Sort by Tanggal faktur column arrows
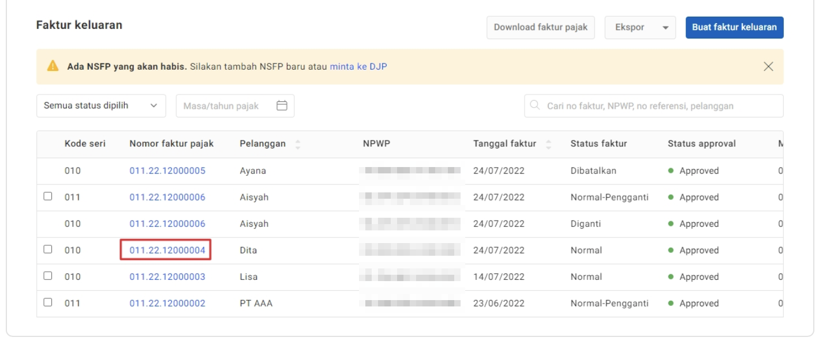 tap(548, 144)
